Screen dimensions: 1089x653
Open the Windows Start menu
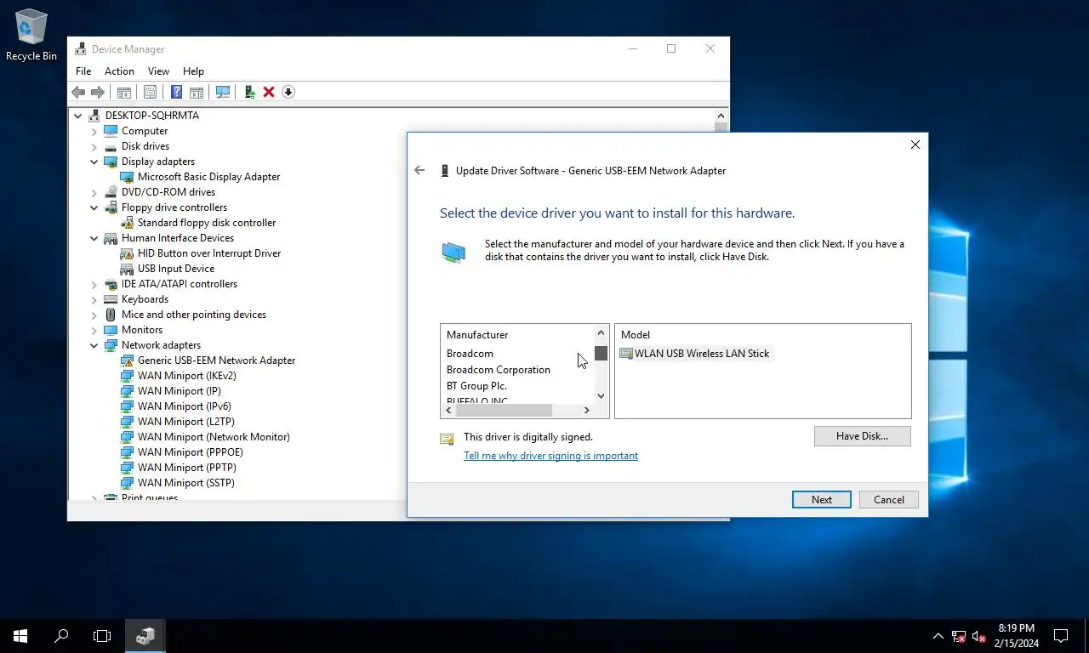coord(20,635)
